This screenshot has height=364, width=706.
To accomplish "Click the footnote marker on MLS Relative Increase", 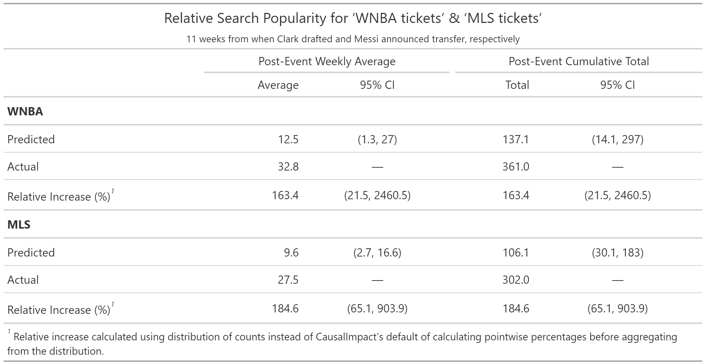I will 113,305.
